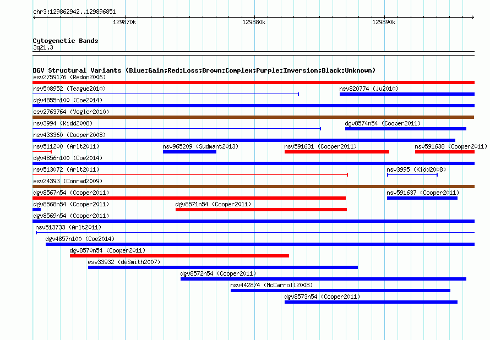This screenshot has width=490, height=340.
Task: Click the dgv8567n54 (Cooper2011) red bar
Action: pos(189,198)
